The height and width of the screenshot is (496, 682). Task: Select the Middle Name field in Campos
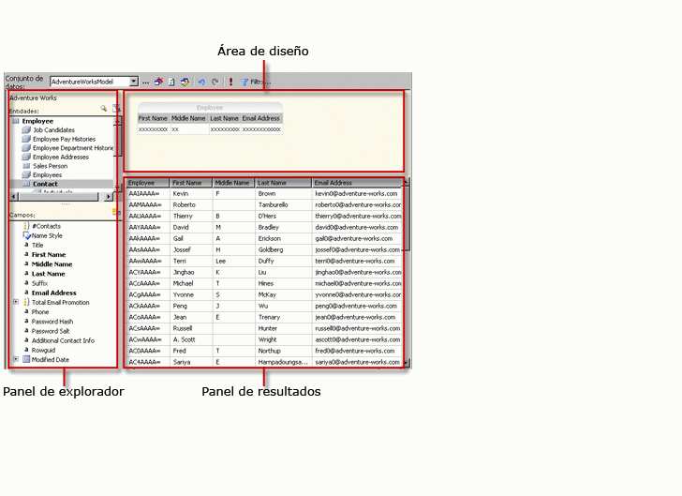pos(52,264)
